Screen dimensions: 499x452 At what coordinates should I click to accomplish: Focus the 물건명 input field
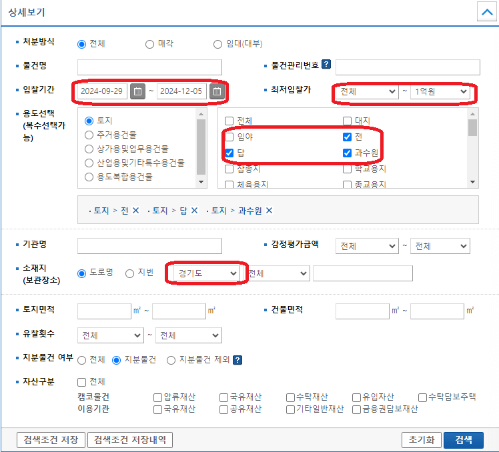[x=149, y=67]
